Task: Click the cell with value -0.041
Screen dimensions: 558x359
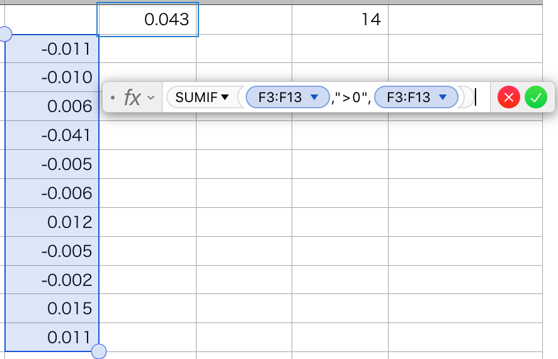Action: [x=52, y=135]
